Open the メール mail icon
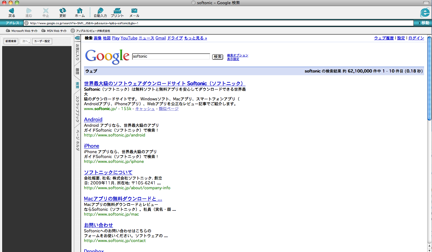The width and height of the screenshot is (432, 252). pyautogui.click(x=134, y=11)
